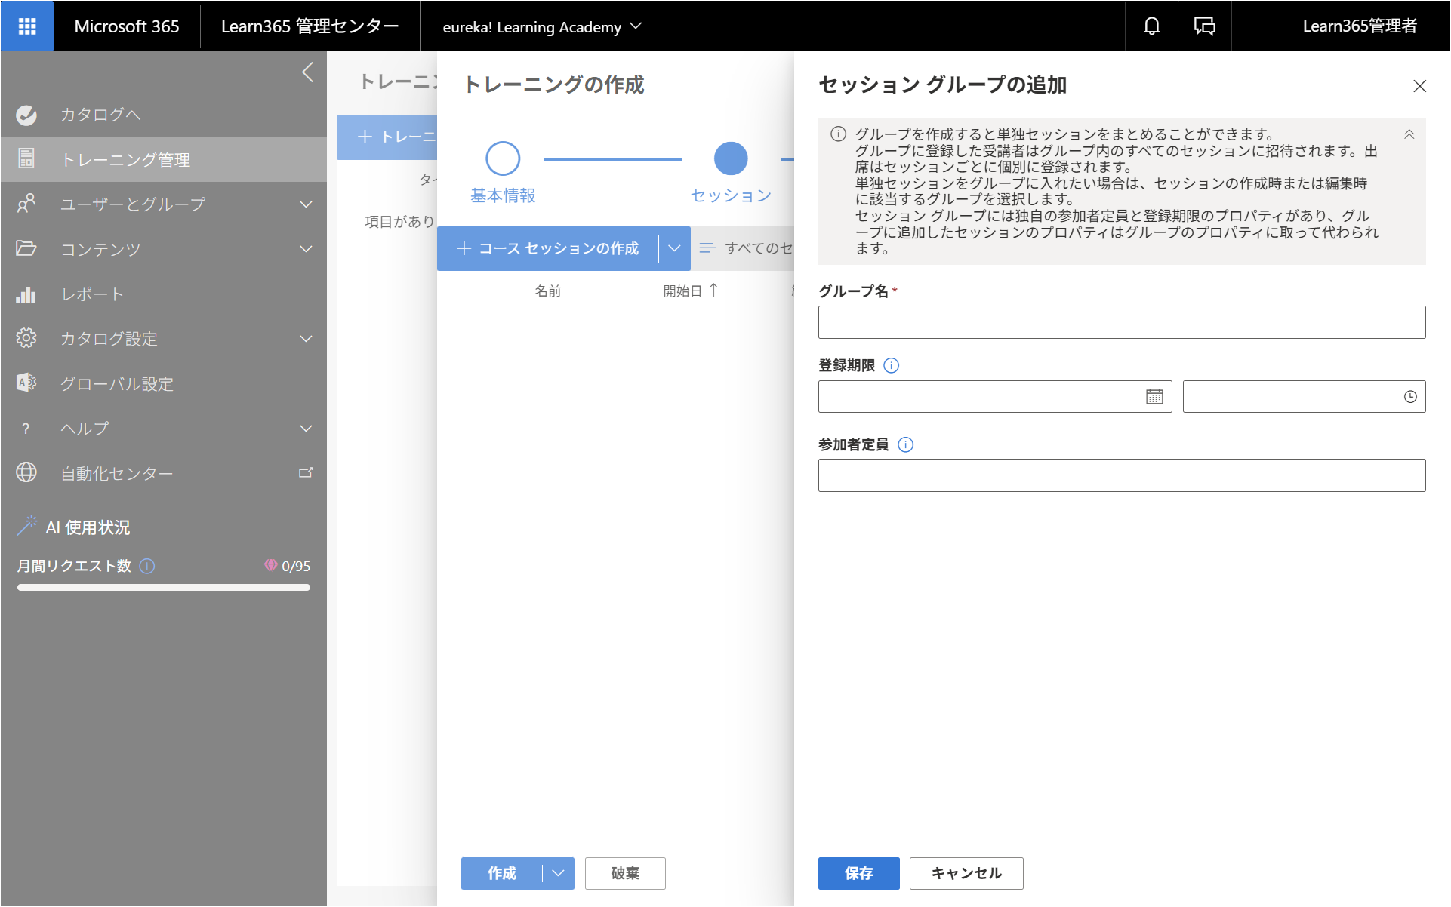Click the 自動化センター globe icon
Image resolution: width=1451 pixels, height=907 pixels.
[26, 472]
